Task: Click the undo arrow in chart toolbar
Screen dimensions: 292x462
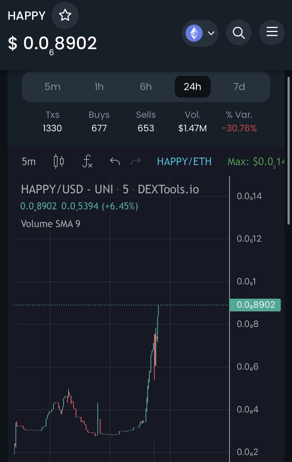Action: [114, 161]
